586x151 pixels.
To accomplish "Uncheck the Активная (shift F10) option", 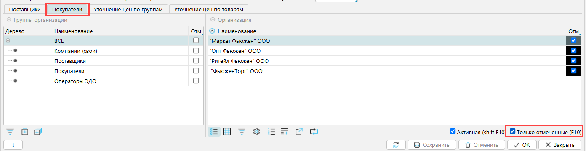I will click(x=453, y=132).
